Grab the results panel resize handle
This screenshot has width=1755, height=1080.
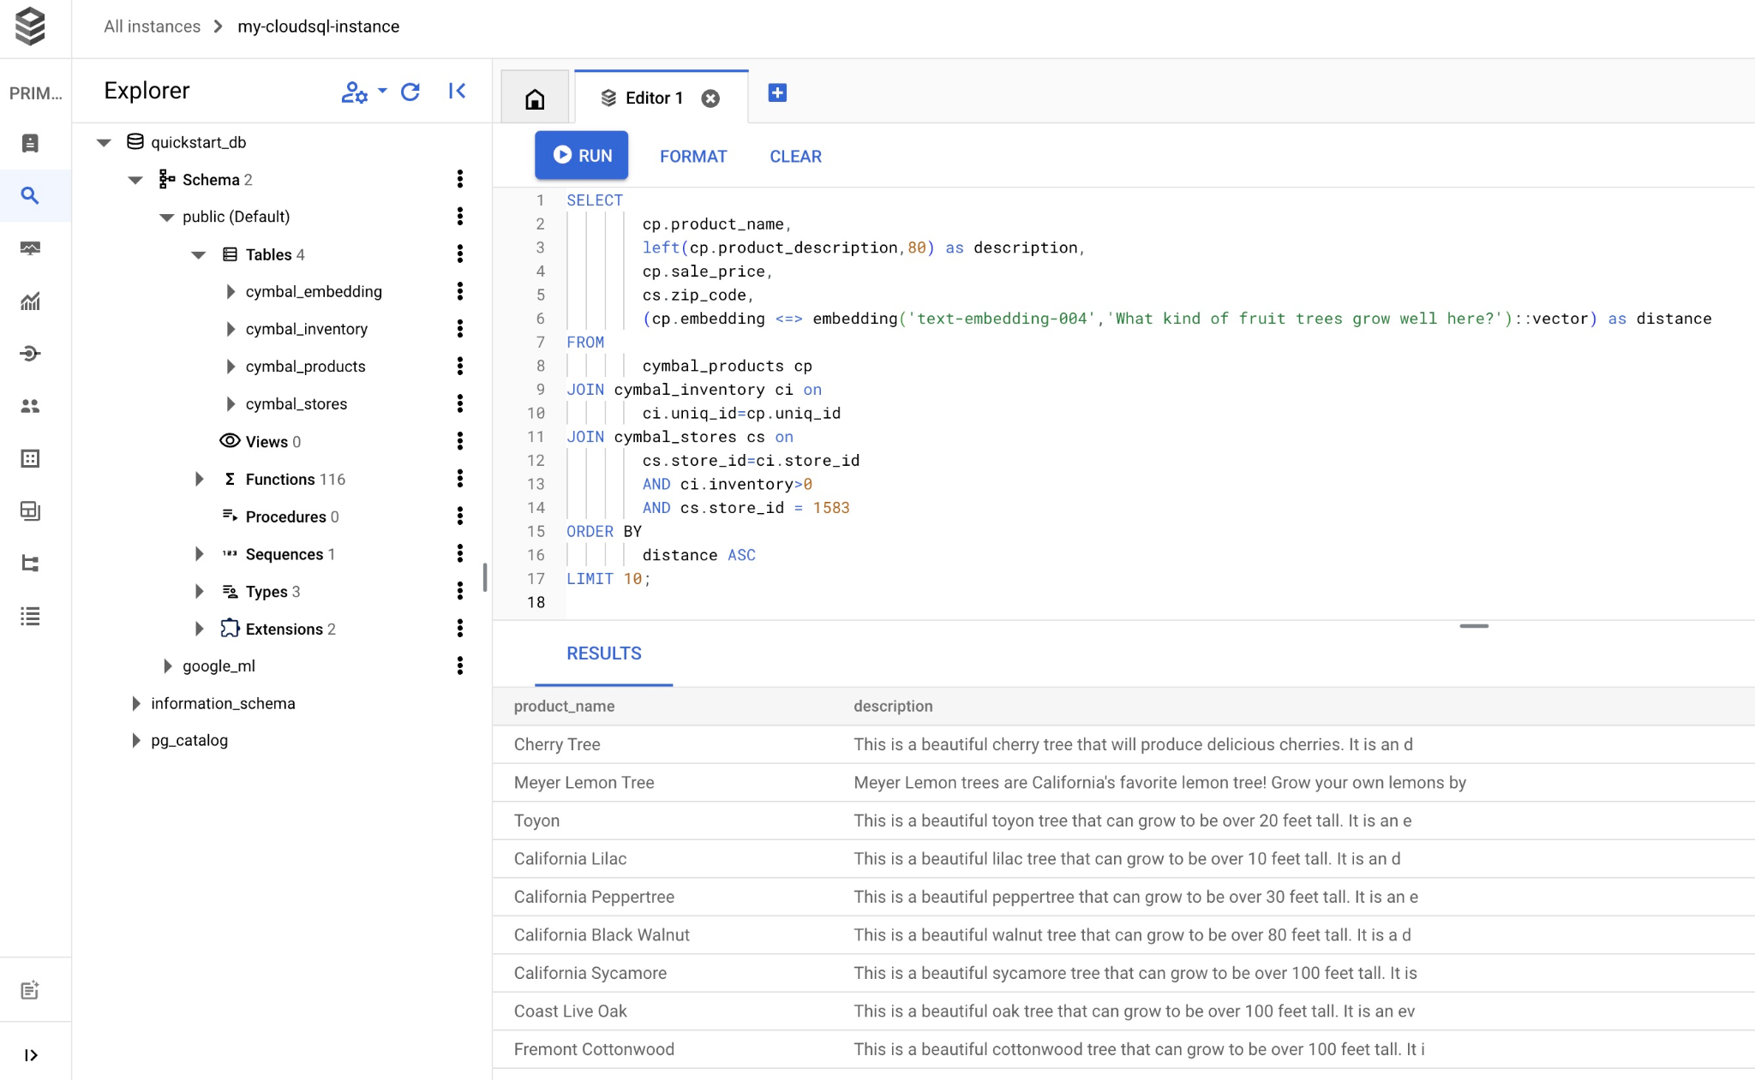point(1473,626)
